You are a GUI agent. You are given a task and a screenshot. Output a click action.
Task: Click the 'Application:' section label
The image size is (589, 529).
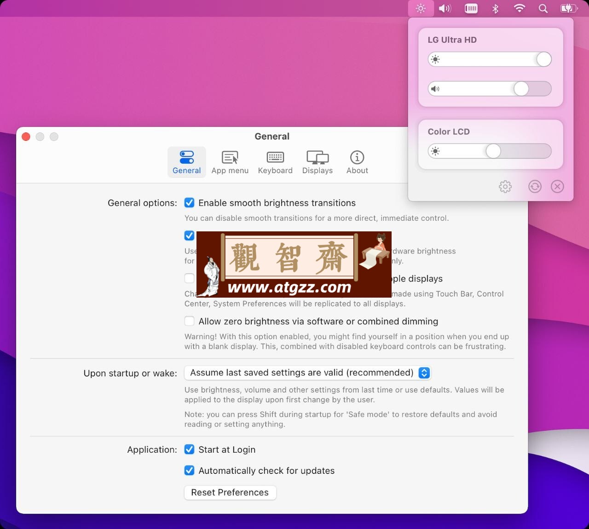[152, 449]
